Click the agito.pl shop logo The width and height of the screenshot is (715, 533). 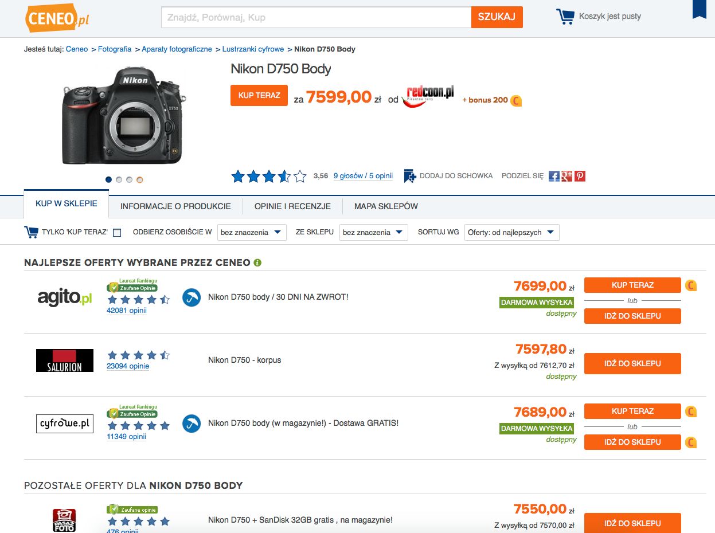pyautogui.click(x=65, y=297)
